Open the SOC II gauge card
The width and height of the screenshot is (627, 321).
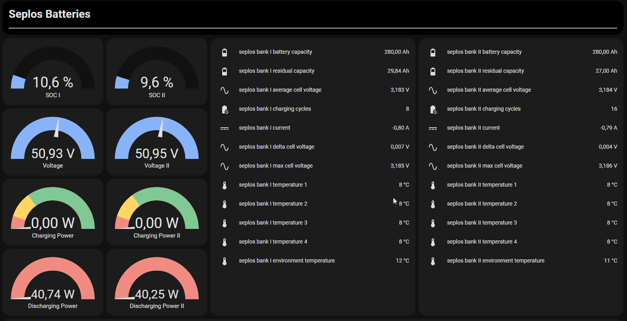[157, 72]
